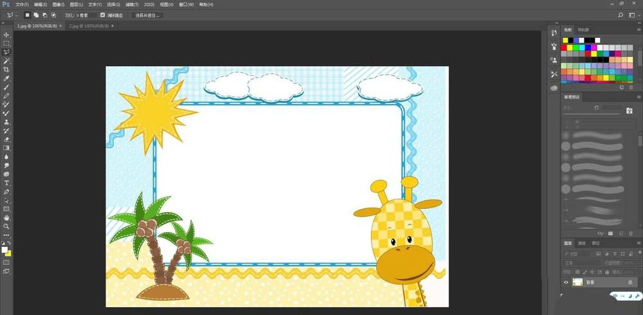Click the 选择并遮住 button
Screen dimensions: 643x315
coord(147,15)
